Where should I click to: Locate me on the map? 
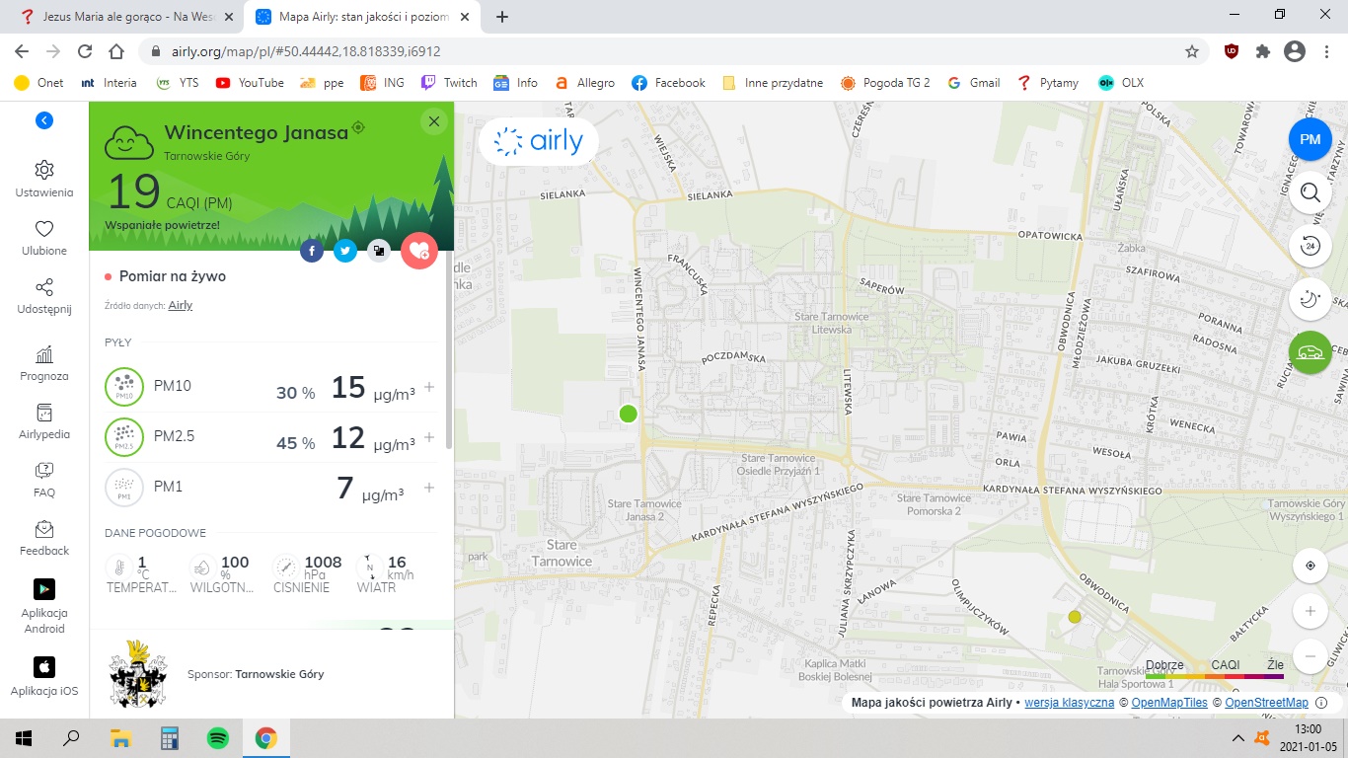coord(1310,566)
